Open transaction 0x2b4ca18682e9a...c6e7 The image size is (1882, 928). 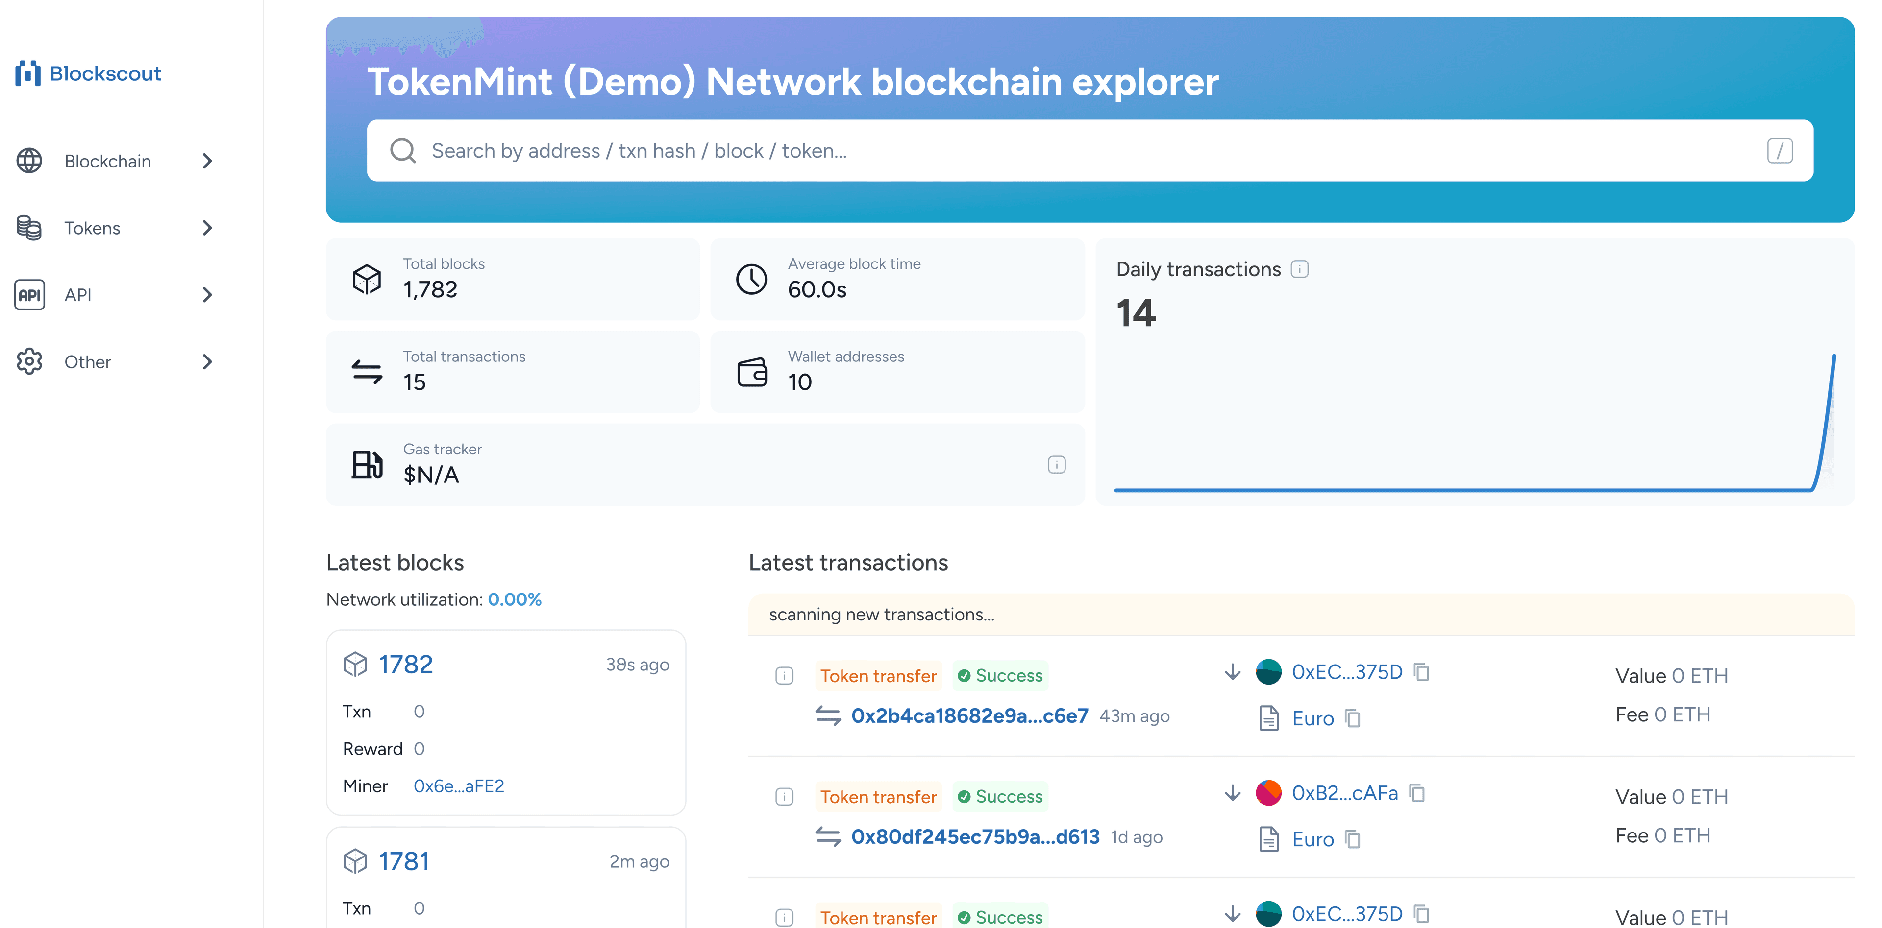[x=969, y=715]
